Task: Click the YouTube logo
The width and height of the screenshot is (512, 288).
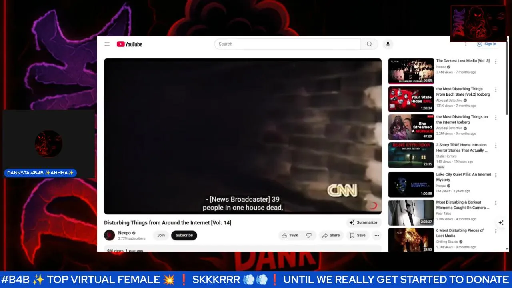Action: 130,44
